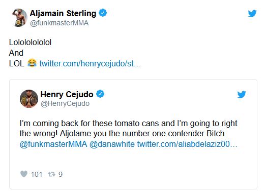Click the Twitter bird icon in the quoted tweet
The width and height of the screenshot is (266, 194).
pos(242,94)
